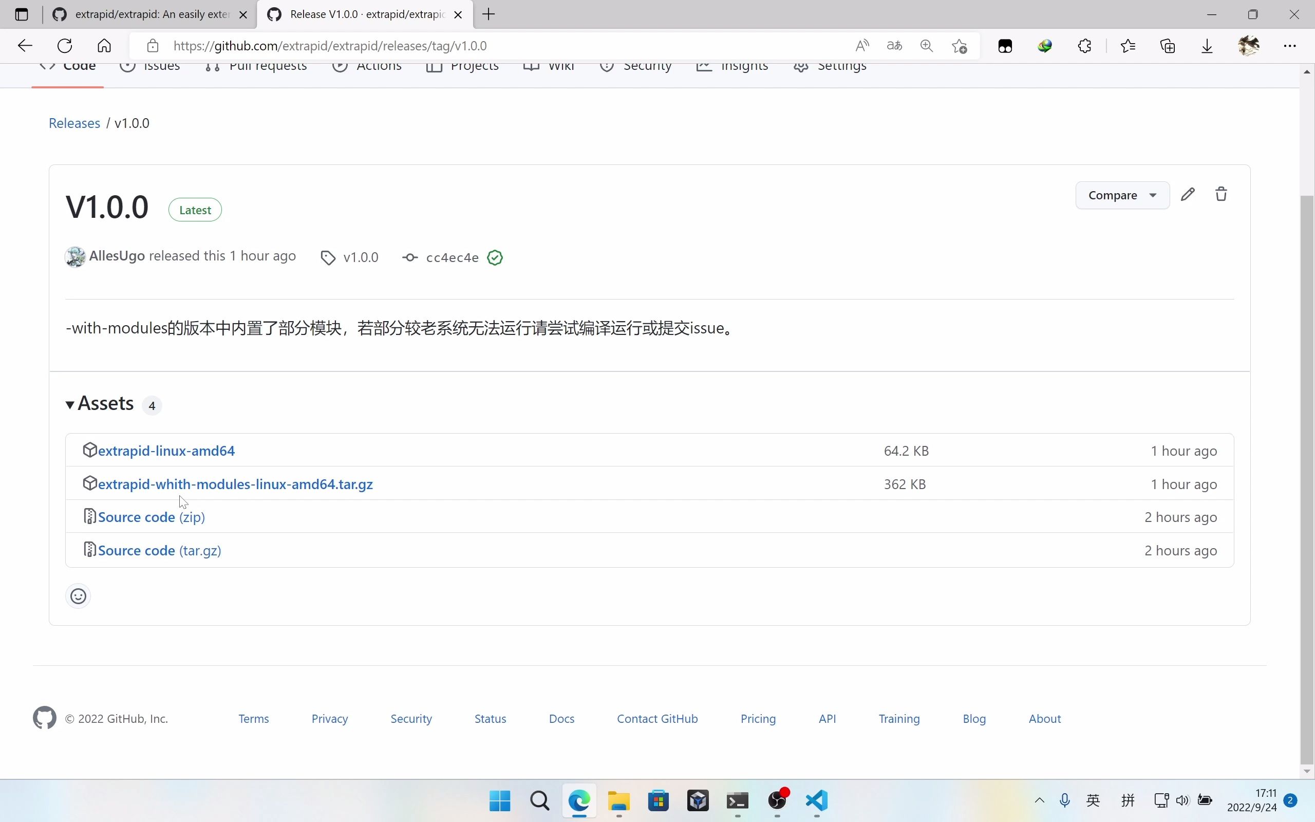Click the verified commit checkmark badge
The height and width of the screenshot is (822, 1315).
[x=495, y=258]
